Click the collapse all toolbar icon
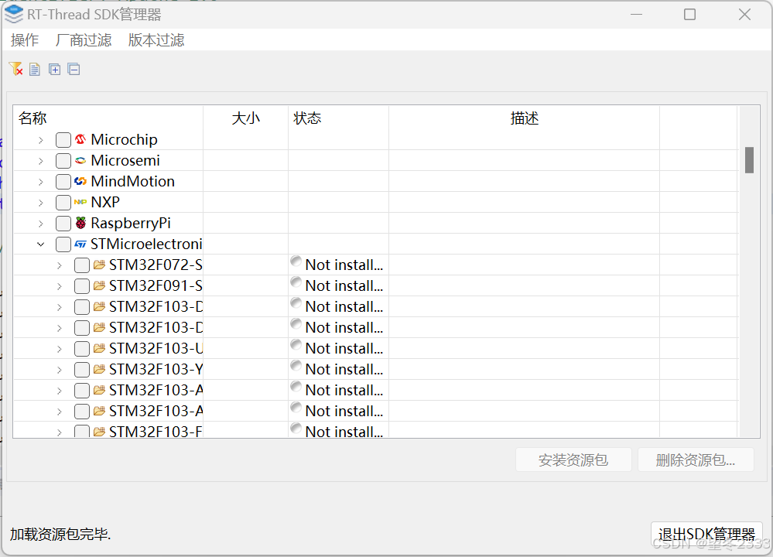Screen dimensions: 773x557 click(x=74, y=70)
